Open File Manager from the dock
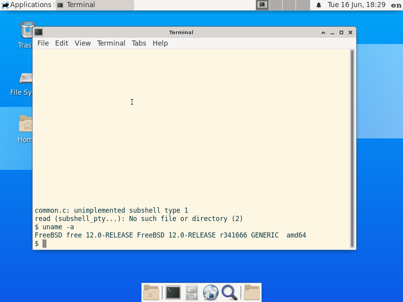Viewport: 403px width, 302px height. tap(192, 293)
